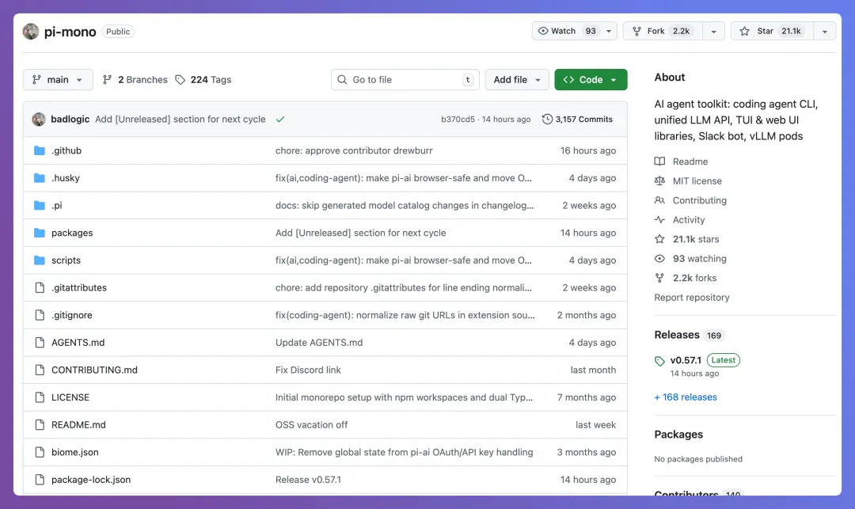Open the 224 Tags link

(x=203, y=80)
